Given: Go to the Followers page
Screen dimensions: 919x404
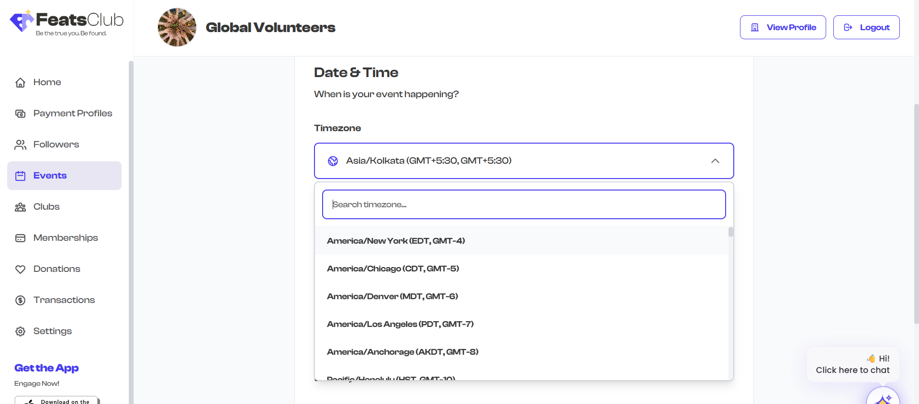Looking at the screenshot, I should pos(65,145).
